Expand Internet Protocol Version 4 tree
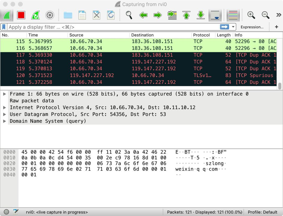This screenshot has width=283, height=216. [x=4, y=108]
